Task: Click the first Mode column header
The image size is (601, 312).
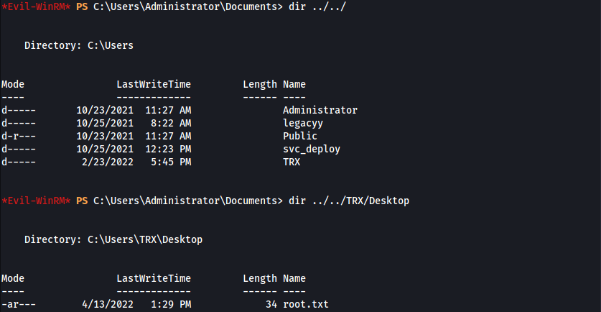Action: (13, 84)
